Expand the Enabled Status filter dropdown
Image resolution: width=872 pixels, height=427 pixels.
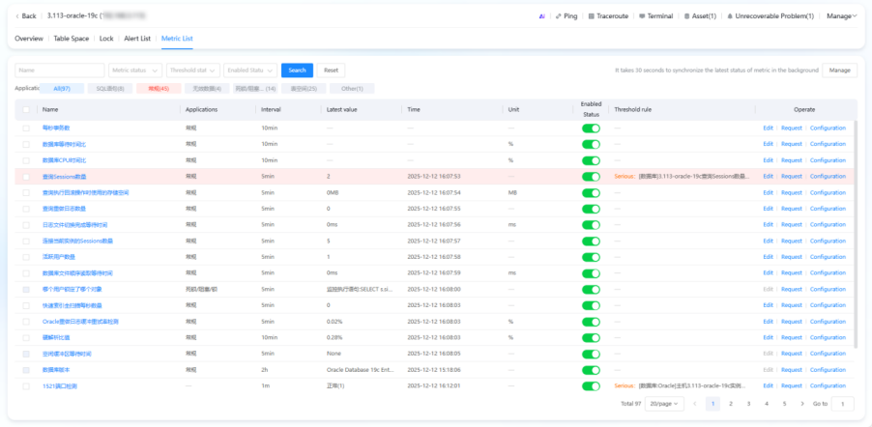[x=249, y=71]
